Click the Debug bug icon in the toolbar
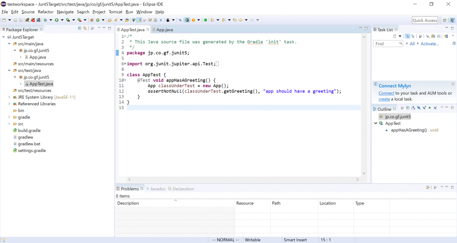This screenshot has height=243, width=457. point(45,20)
